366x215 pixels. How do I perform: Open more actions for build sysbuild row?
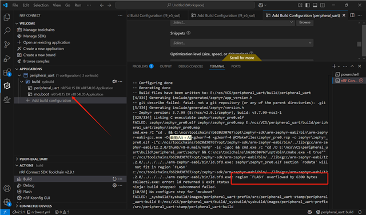point(121,81)
